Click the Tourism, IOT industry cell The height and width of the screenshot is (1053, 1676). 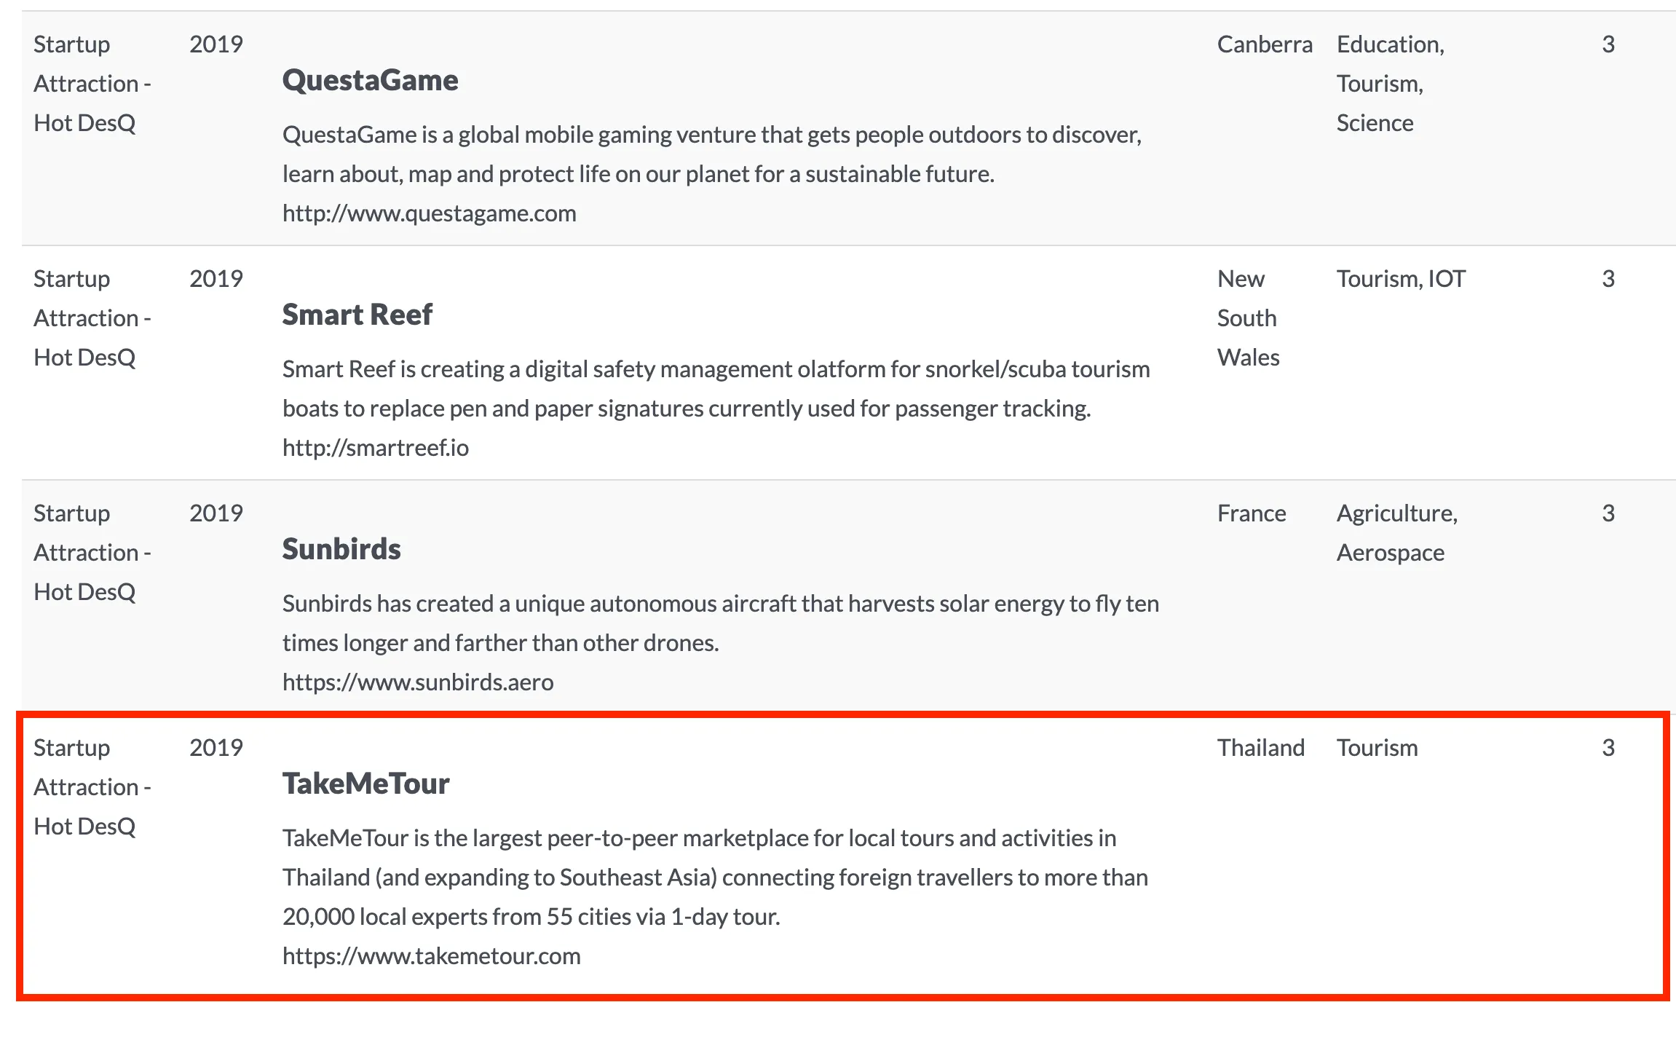coord(1401,279)
